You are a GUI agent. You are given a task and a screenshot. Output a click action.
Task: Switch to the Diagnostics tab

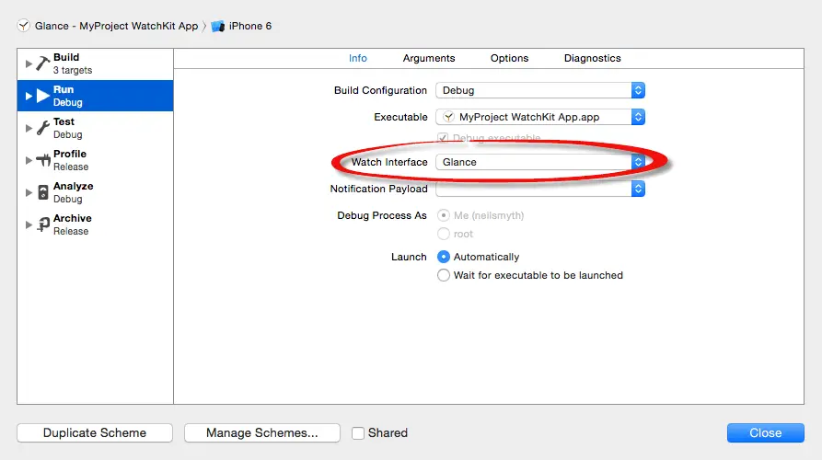pos(593,58)
